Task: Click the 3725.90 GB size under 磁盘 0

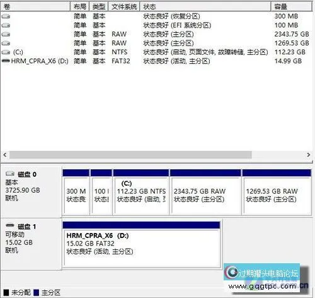Action: point(23,190)
